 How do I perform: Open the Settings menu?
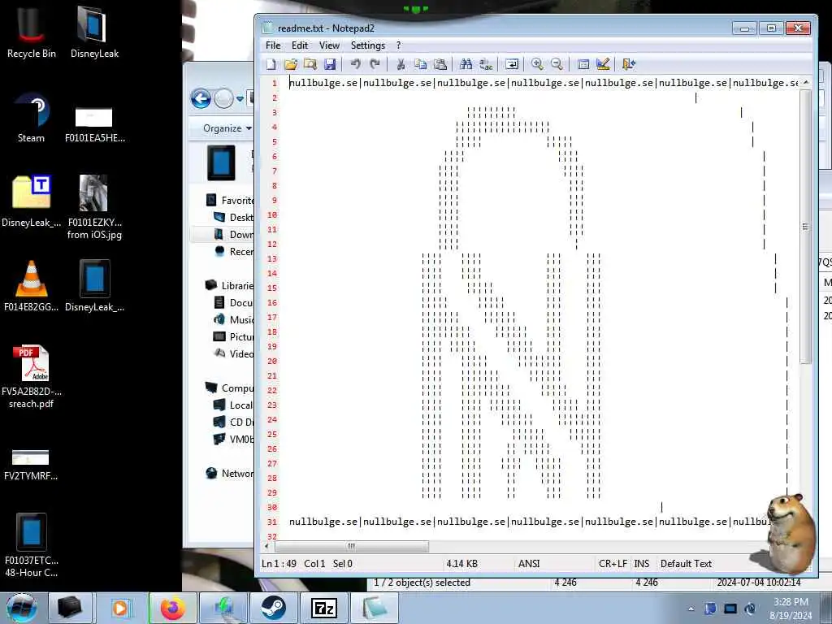click(368, 45)
